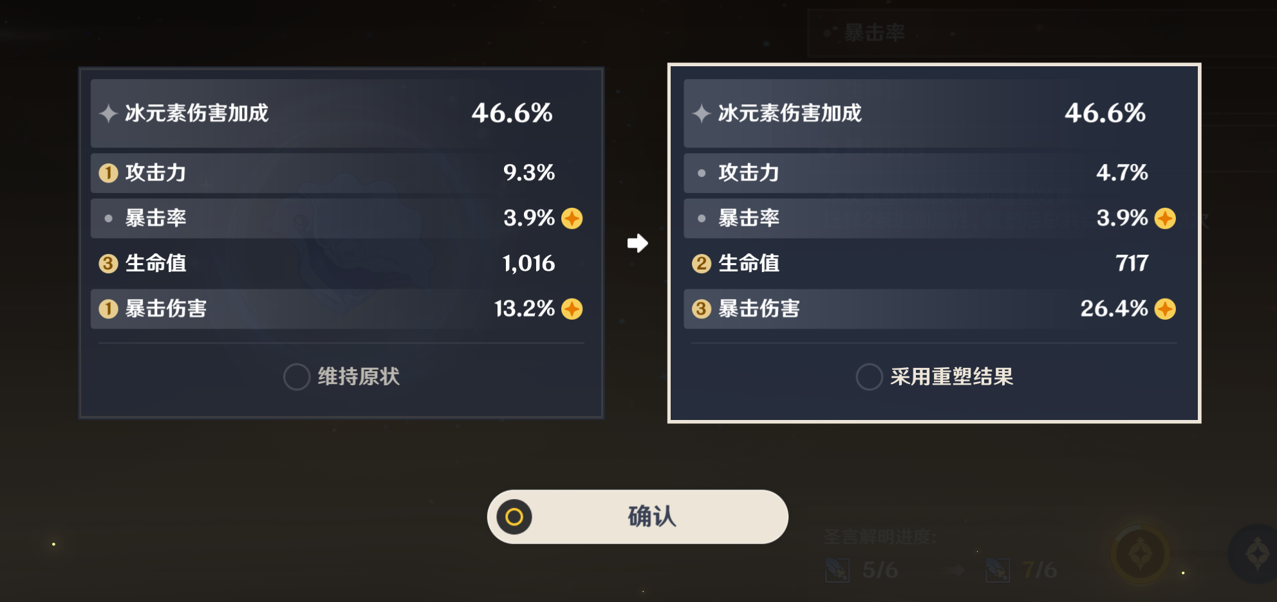This screenshot has height=602, width=1277.
Task: Click the dimmed round emblem at bottom right
Action: [x=1141, y=554]
